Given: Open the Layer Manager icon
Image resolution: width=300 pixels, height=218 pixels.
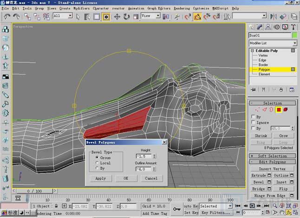Looking at the screenshot, I should click(x=294, y=17).
